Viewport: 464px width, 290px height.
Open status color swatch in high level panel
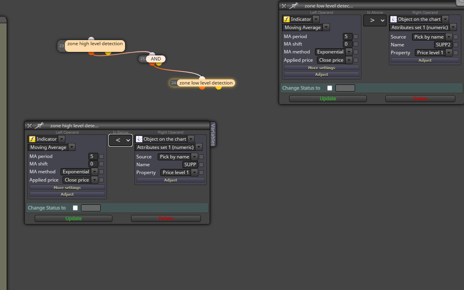[91, 208]
